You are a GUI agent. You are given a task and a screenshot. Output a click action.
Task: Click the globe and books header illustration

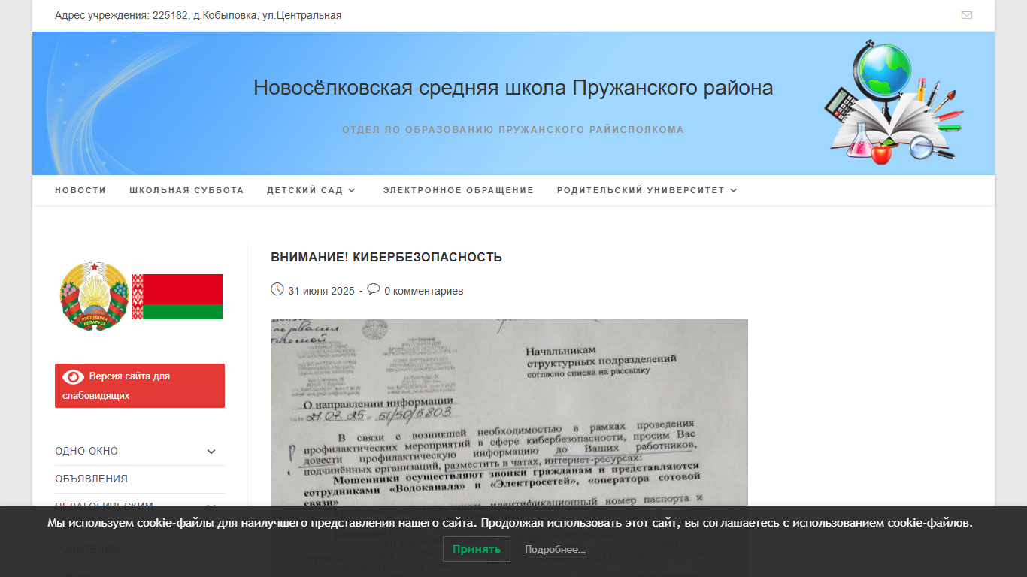tap(895, 102)
